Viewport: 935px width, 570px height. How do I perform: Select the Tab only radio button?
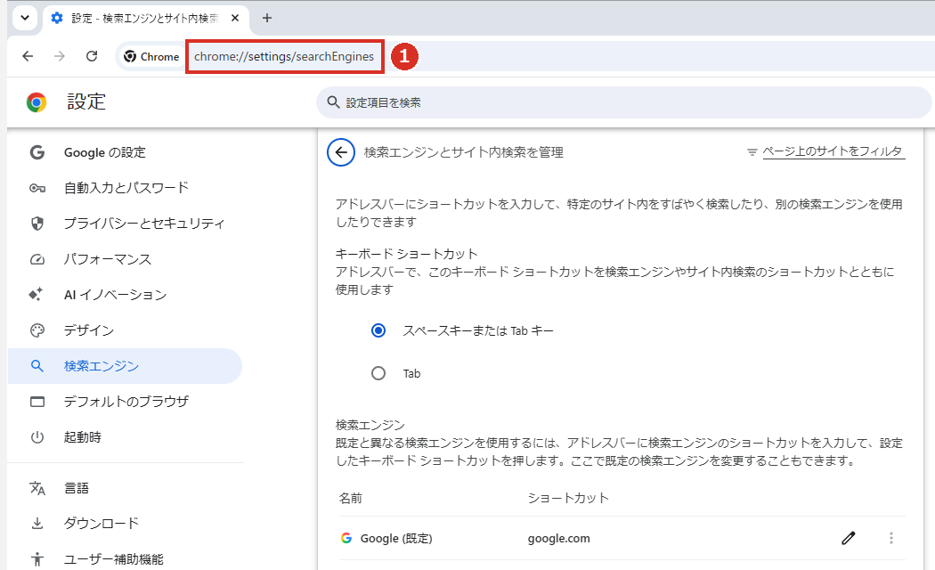tap(378, 373)
